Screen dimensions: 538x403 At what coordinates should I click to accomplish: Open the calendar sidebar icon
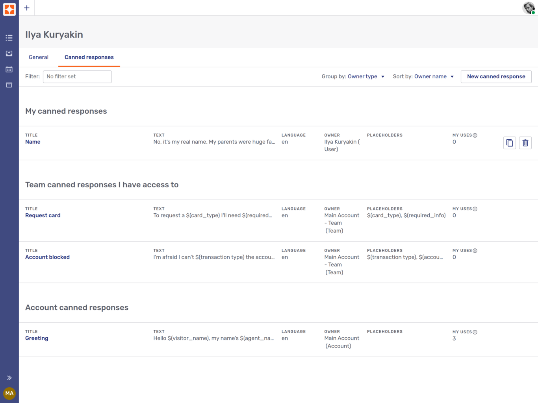coord(9,69)
